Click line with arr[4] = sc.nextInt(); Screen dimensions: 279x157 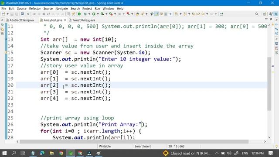pyautogui.click(x=75, y=98)
